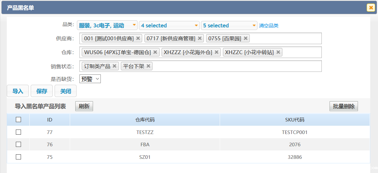Remove the 0717 新供应商管理 supplier tag
The width and height of the screenshot is (378, 173).
pyautogui.click(x=200, y=38)
